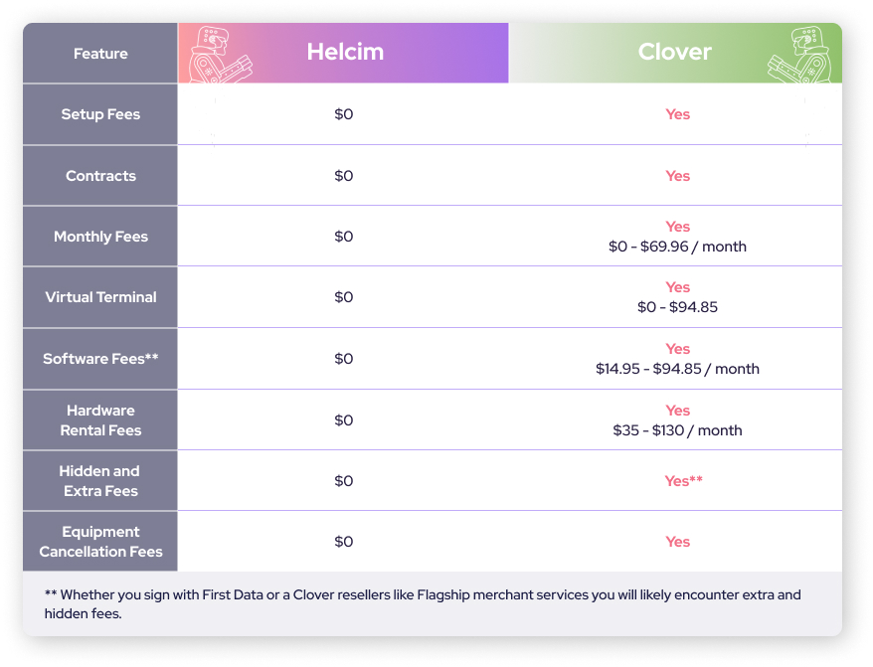
Task: Click the footnote about First Data resellers
Action: 423,604
